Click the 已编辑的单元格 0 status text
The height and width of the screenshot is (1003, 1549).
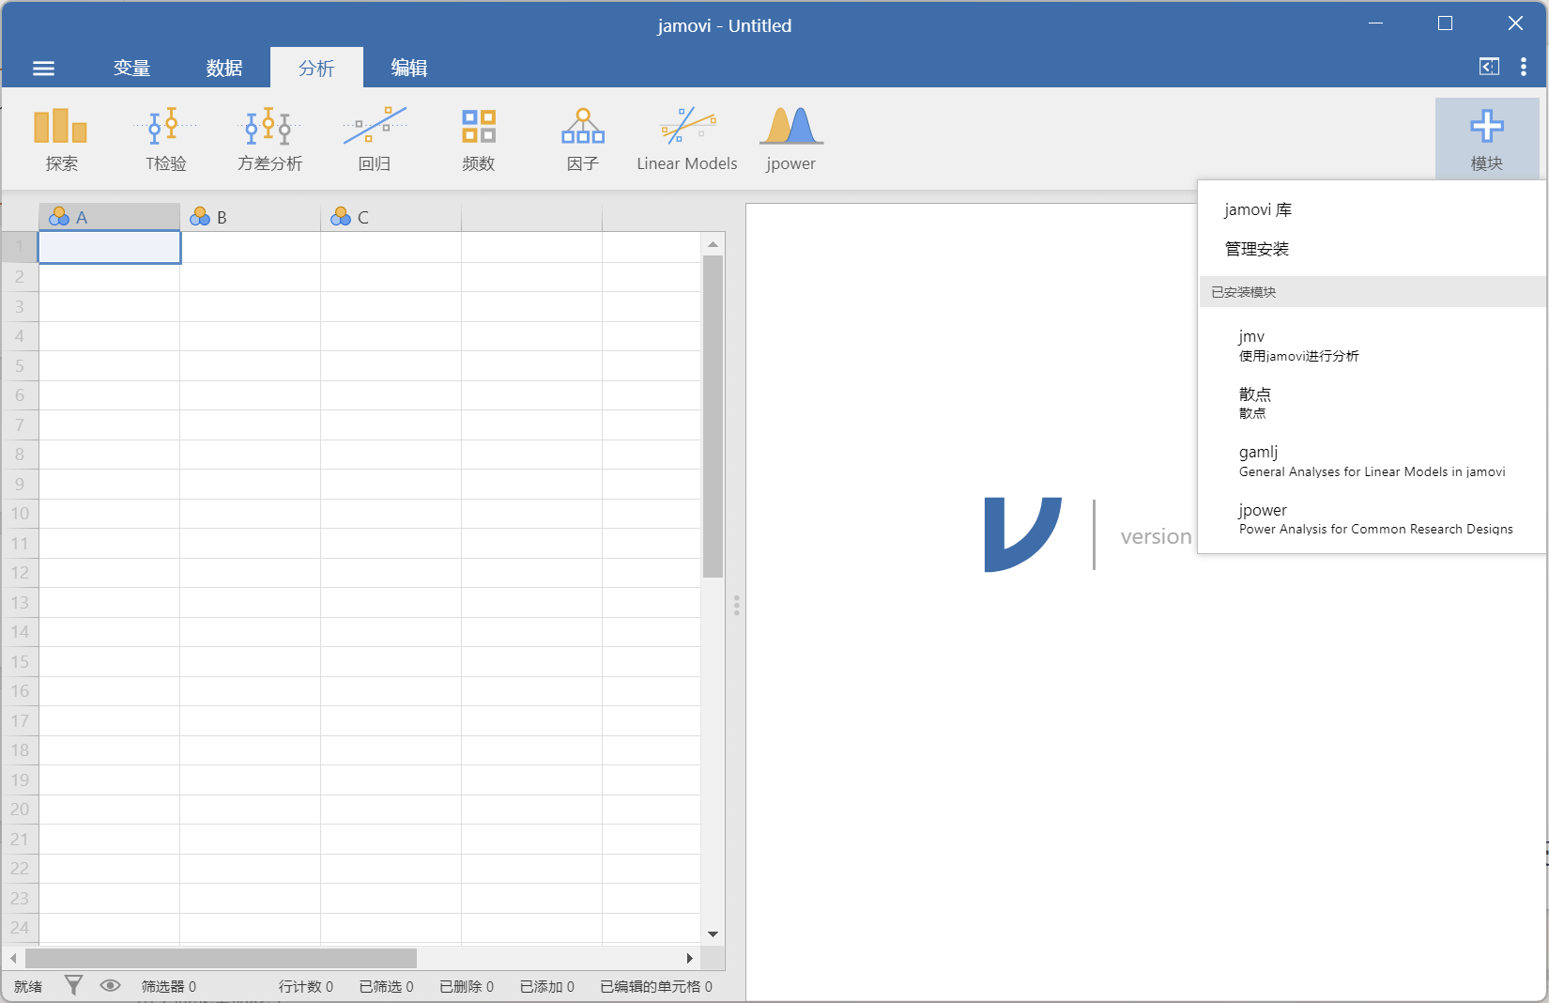tap(656, 986)
